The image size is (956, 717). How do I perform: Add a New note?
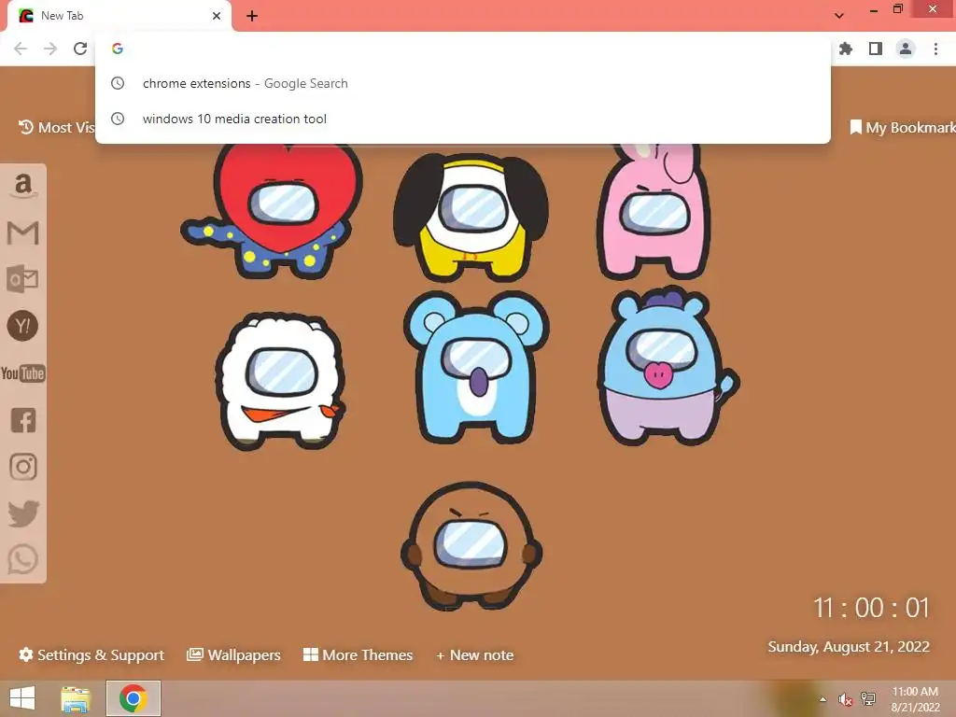pyautogui.click(x=475, y=654)
